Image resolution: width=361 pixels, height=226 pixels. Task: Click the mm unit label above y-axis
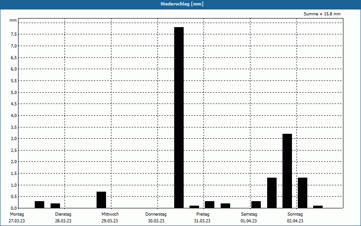click(13, 20)
